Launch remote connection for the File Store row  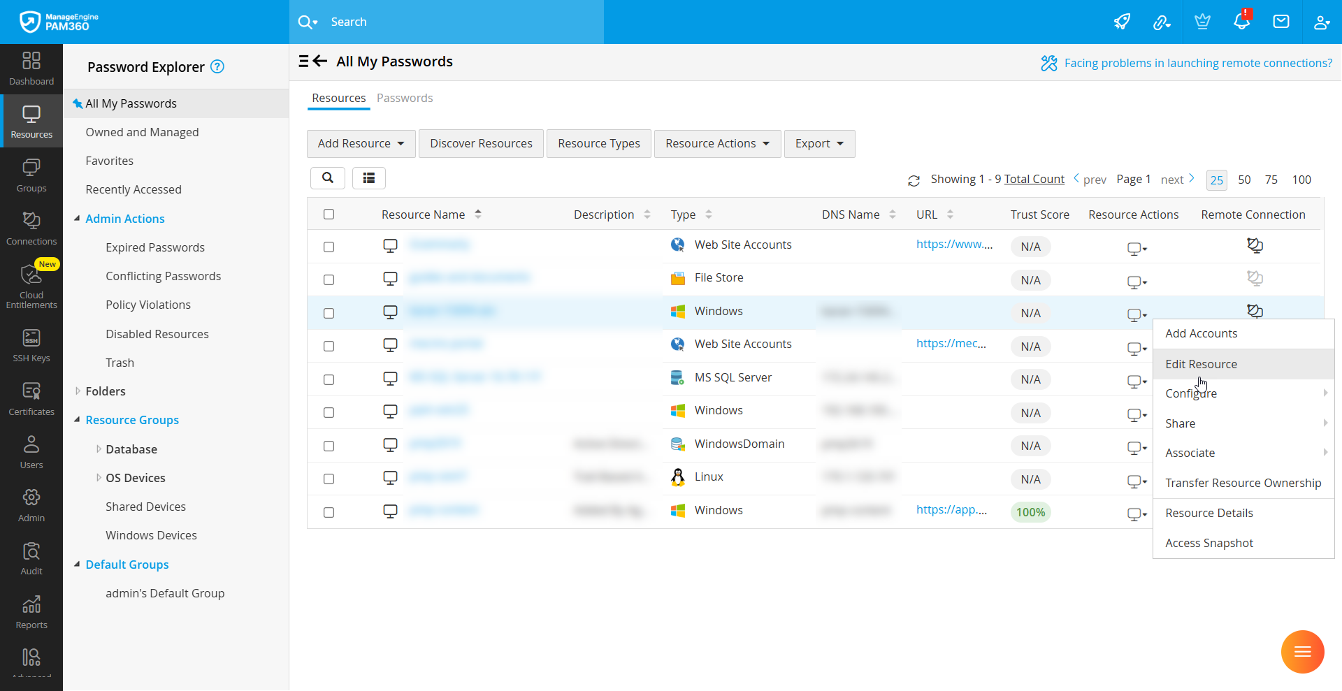click(x=1255, y=279)
